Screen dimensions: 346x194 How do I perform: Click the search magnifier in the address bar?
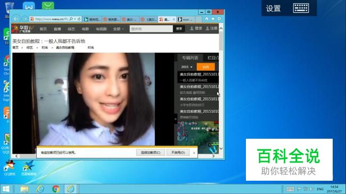[x=71, y=19]
